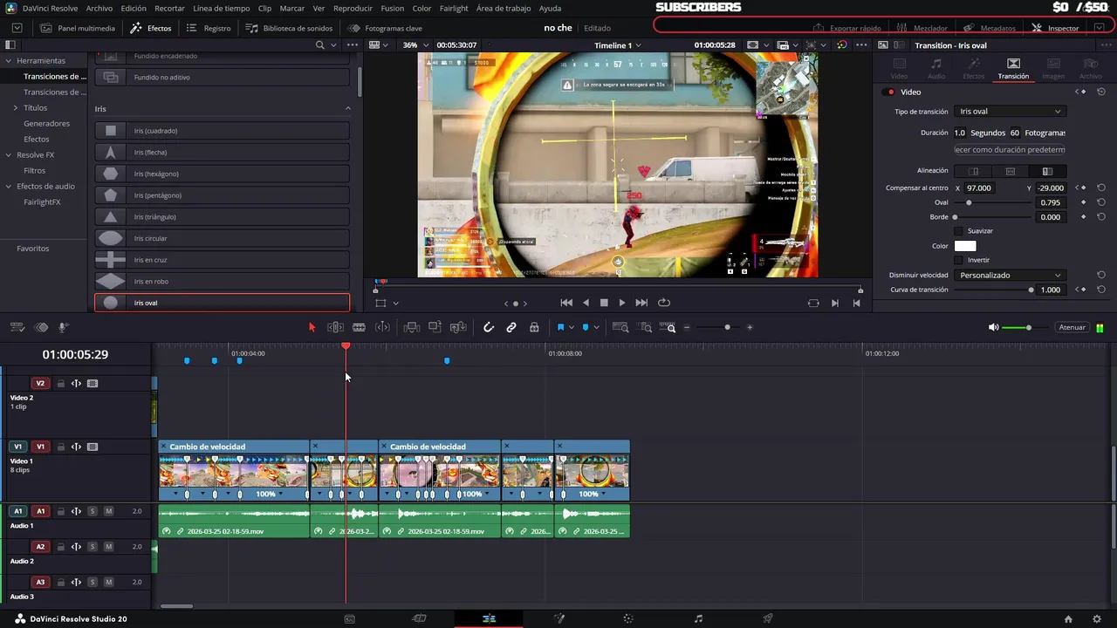The height and width of the screenshot is (628, 1117).
Task: Activate the Blade edit mode tool
Action: (x=359, y=327)
